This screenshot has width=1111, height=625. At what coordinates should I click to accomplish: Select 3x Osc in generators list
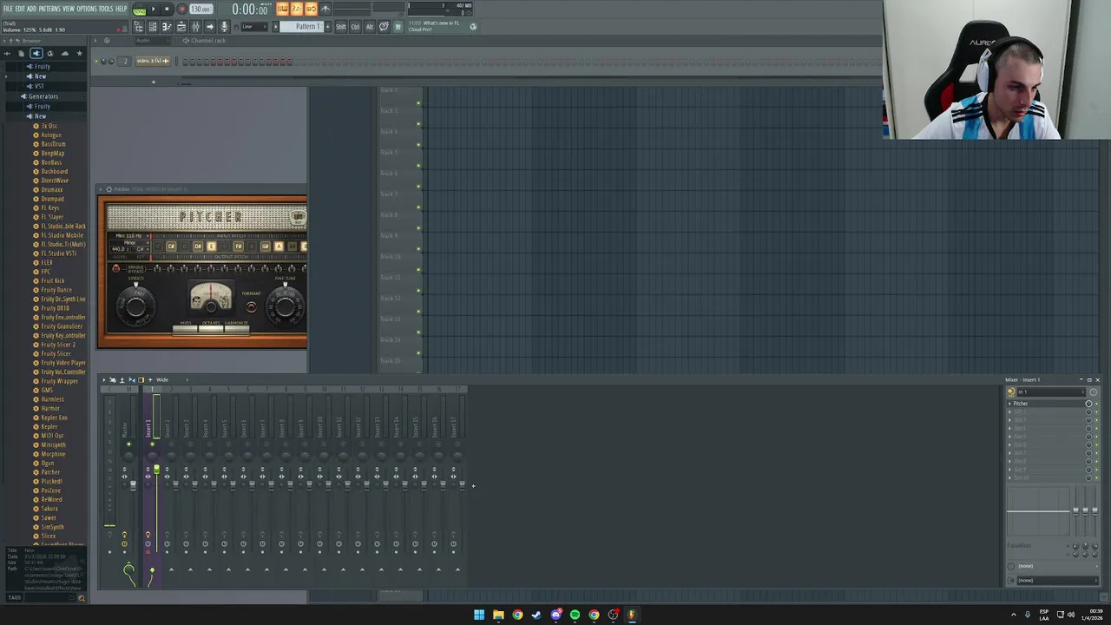coord(49,126)
